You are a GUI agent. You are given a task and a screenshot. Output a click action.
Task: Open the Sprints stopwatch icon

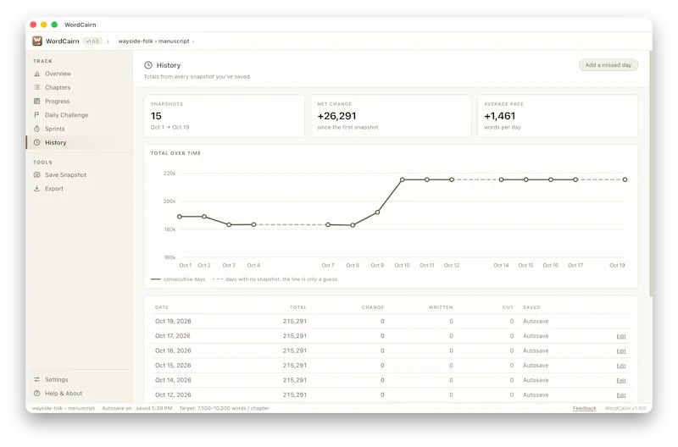pos(36,130)
